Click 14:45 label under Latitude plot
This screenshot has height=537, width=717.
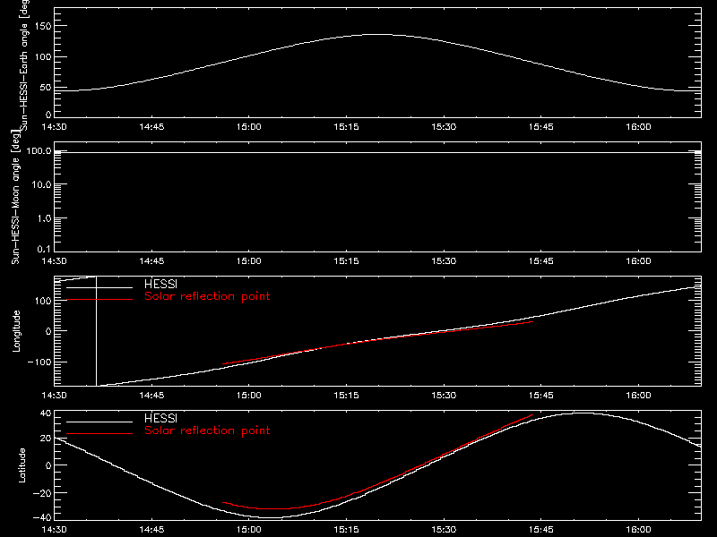tap(151, 530)
